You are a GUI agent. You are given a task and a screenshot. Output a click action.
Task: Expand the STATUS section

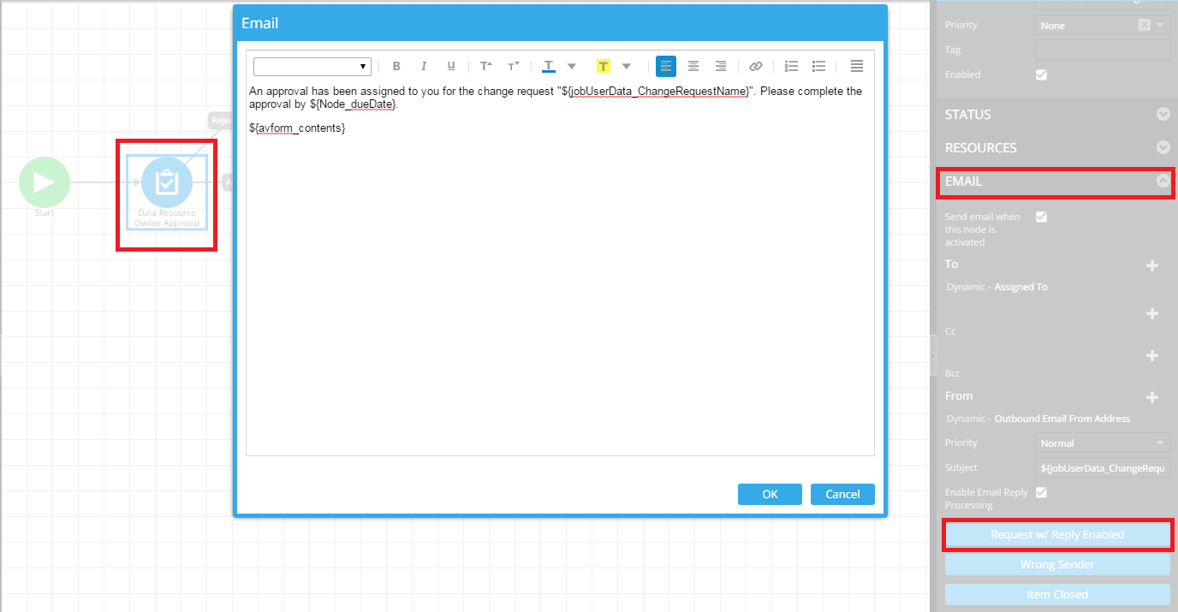click(1163, 114)
